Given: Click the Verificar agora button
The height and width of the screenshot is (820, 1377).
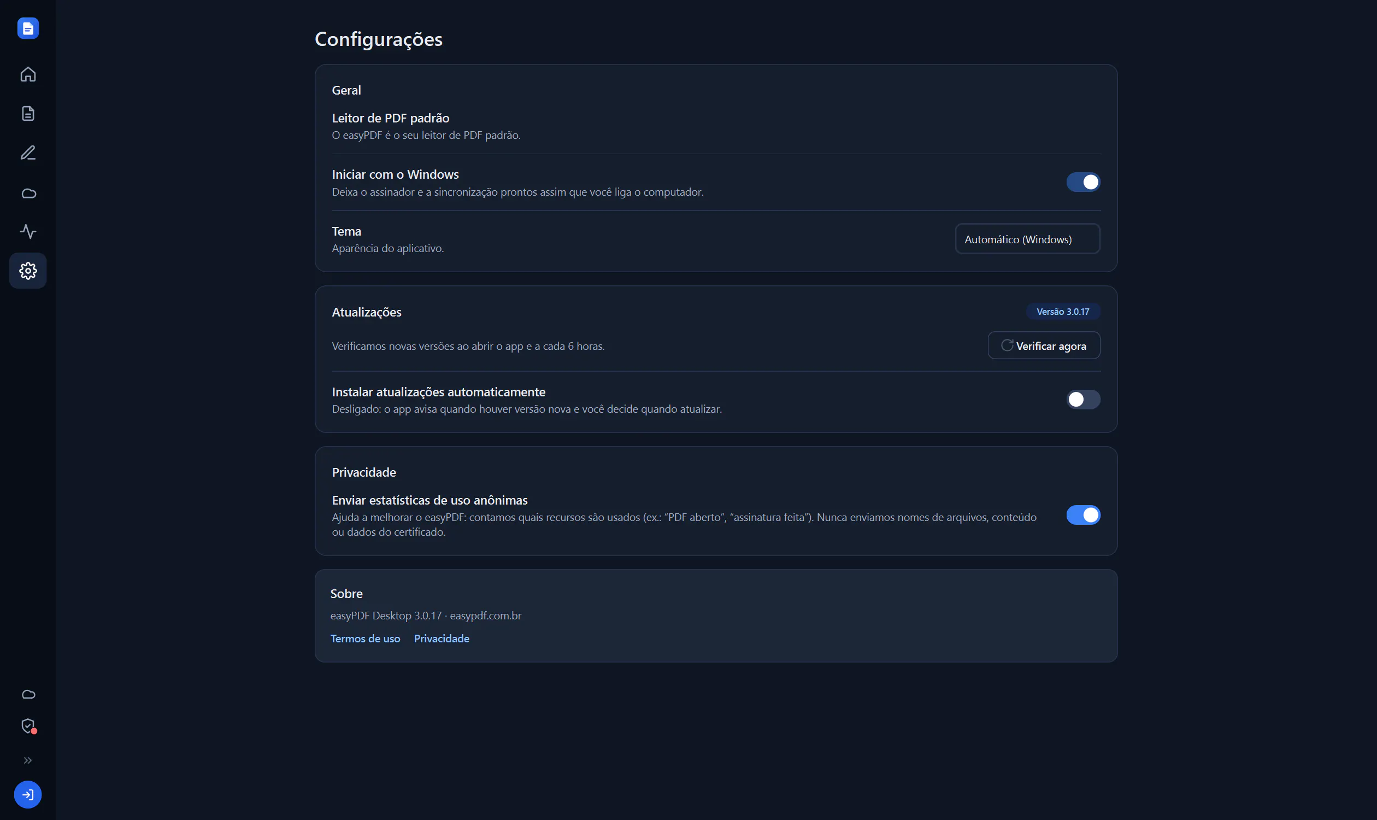Looking at the screenshot, I should pyautogui.click(x=1044, y=345).
